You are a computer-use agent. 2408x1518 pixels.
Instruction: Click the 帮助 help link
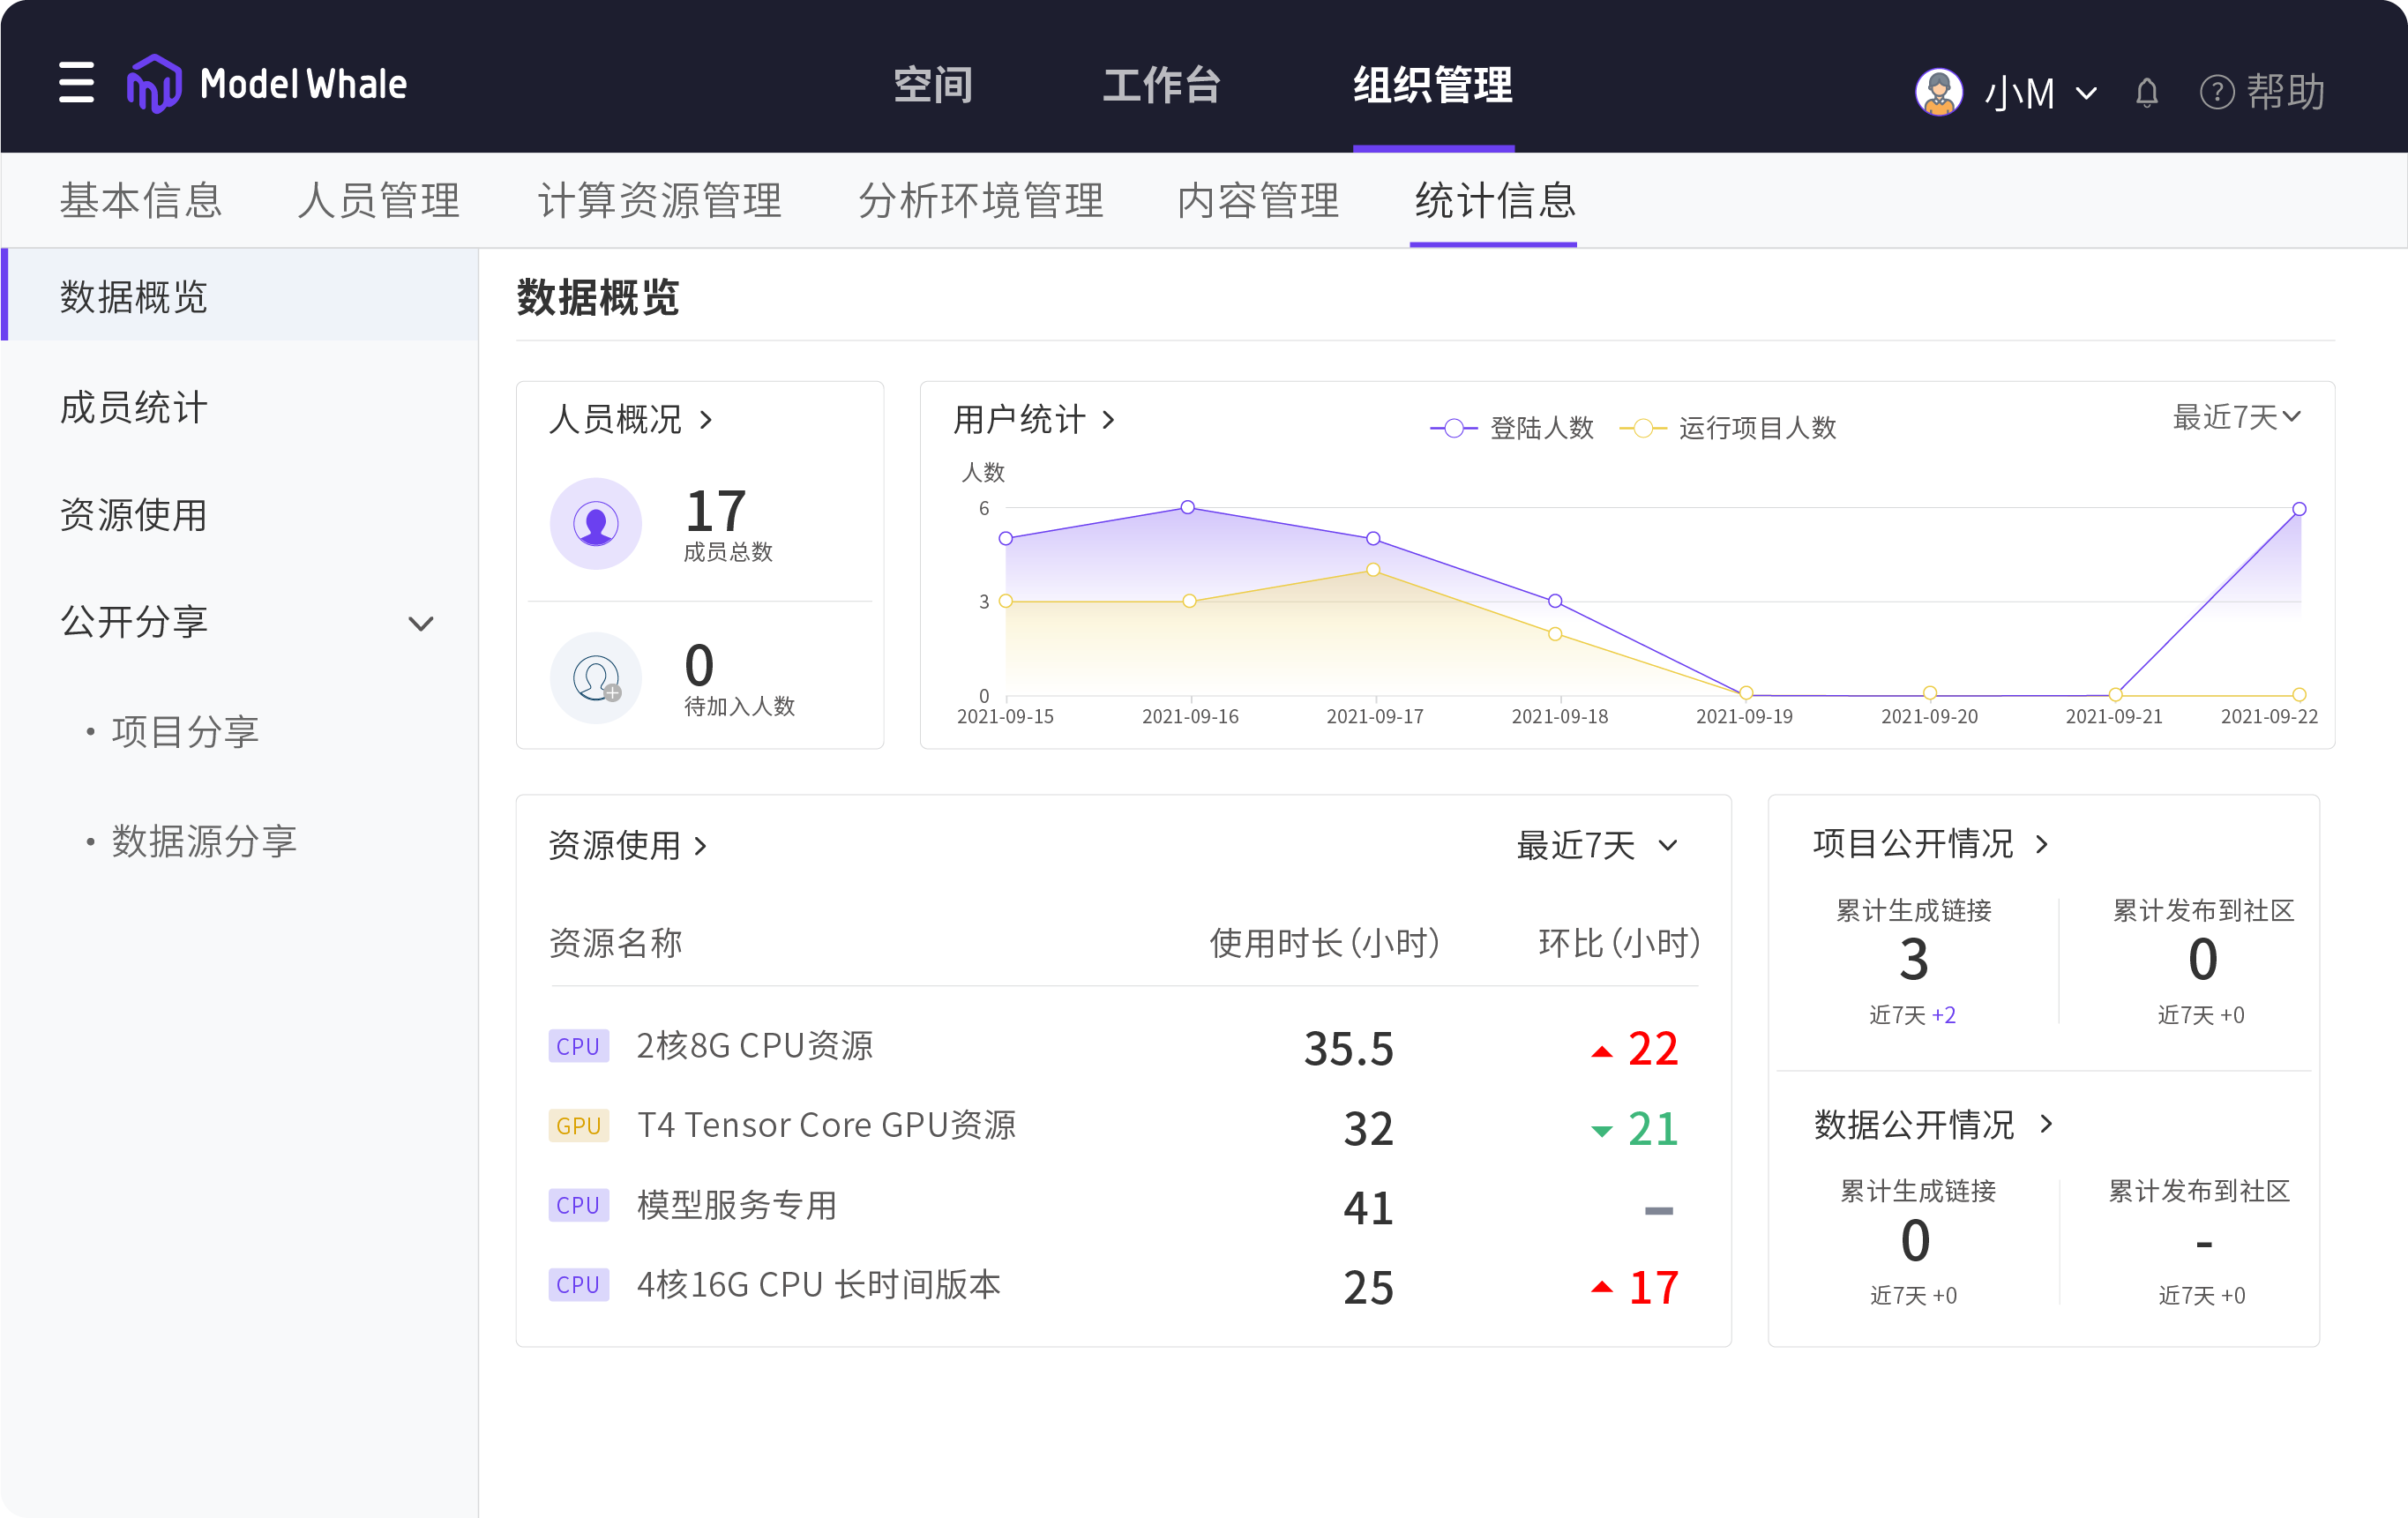click(2285, 93)
